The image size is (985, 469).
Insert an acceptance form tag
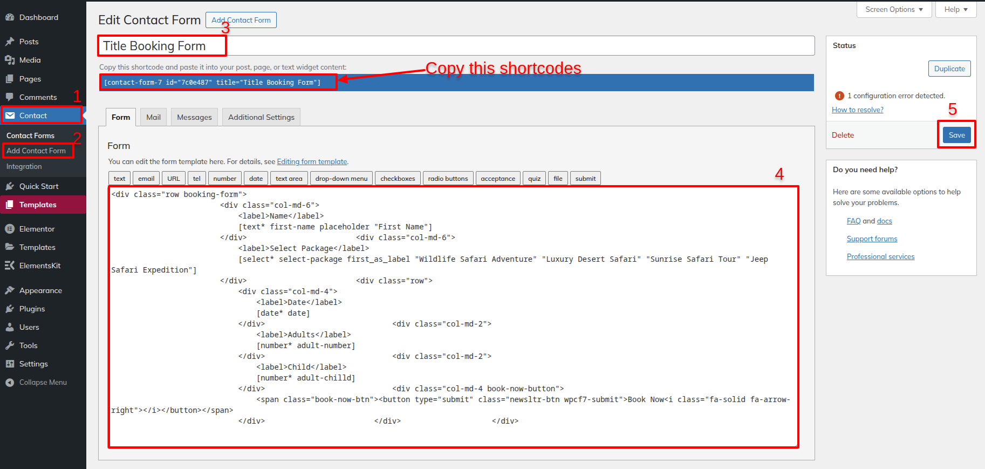pyautogui.click(x=497, y=179)
